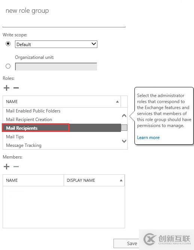This screenshot has height=250, width=194.
Task: Sort members by DISPLAY NAME arrow
Action: click(121, 181)
